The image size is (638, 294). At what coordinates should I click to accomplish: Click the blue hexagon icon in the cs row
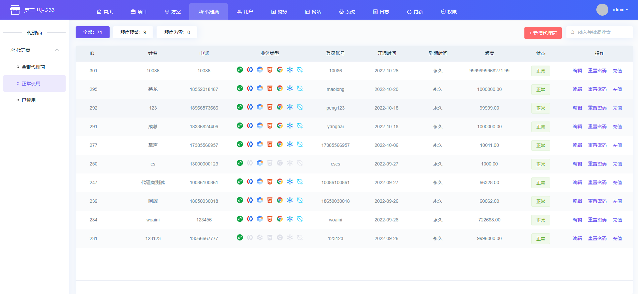click(260, 163)
